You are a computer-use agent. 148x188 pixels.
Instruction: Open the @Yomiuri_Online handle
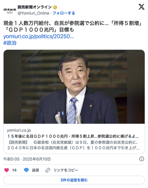click(x=33, y=13)
